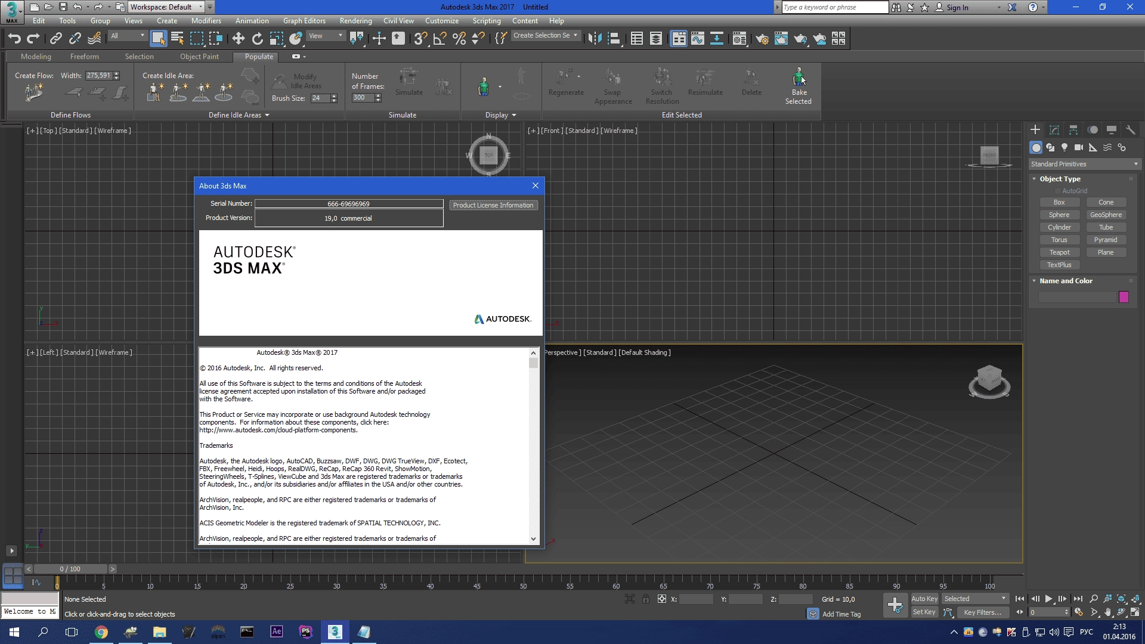Click the object name input field
The width and height of the screenshot is (1145, 644).
click(x=1077, y=297)
